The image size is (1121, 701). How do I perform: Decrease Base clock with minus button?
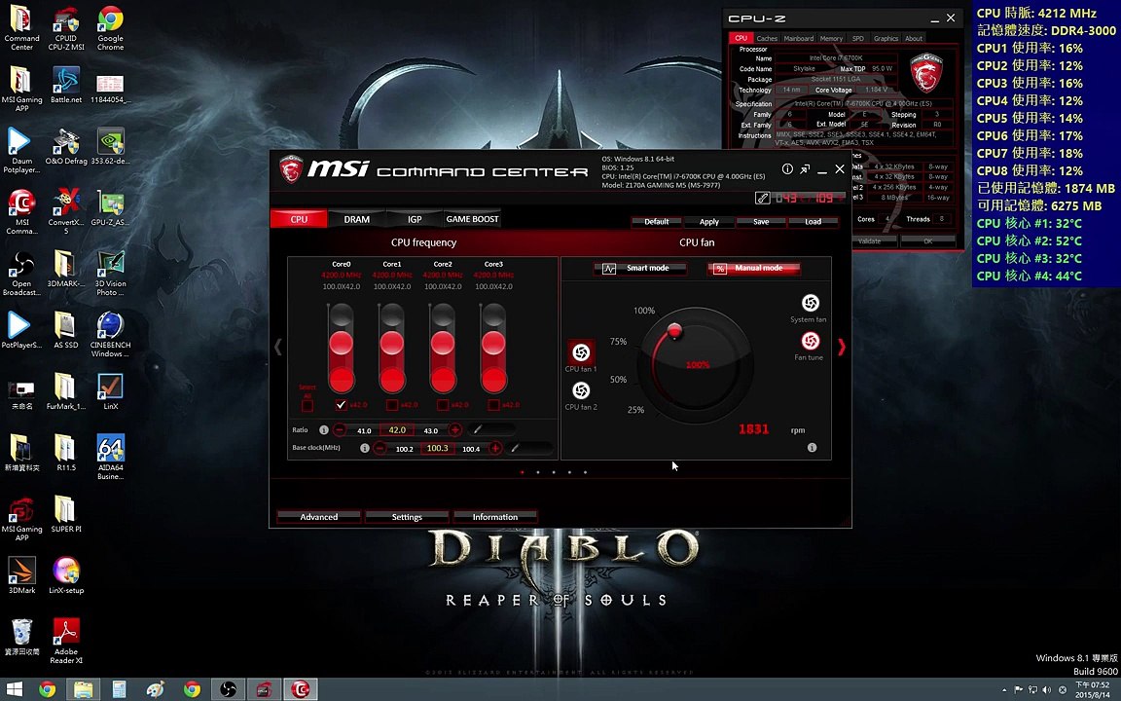380,449
